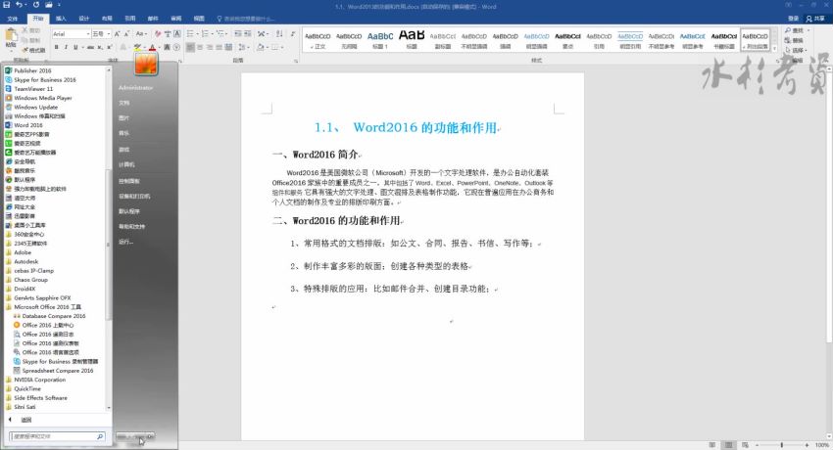The width and height of the screenshot is (833, 450).
Task: Undo the last action
Action: click(20, 5)
